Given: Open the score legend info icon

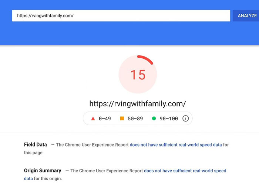Looking at the screenshot, I should tap(186, 119).
